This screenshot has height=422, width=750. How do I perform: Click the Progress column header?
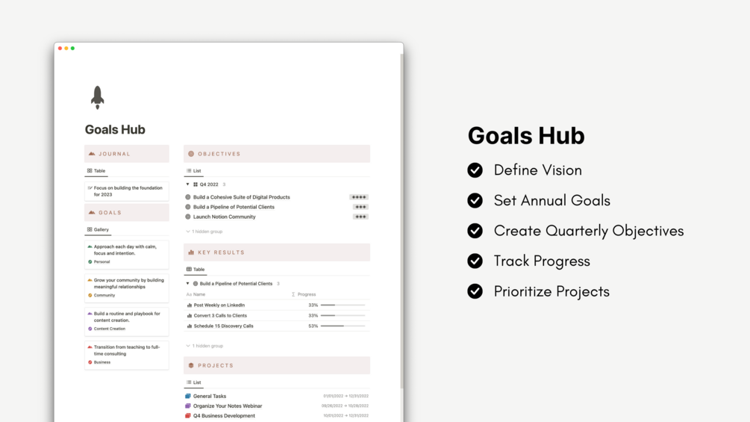(306, 294)
